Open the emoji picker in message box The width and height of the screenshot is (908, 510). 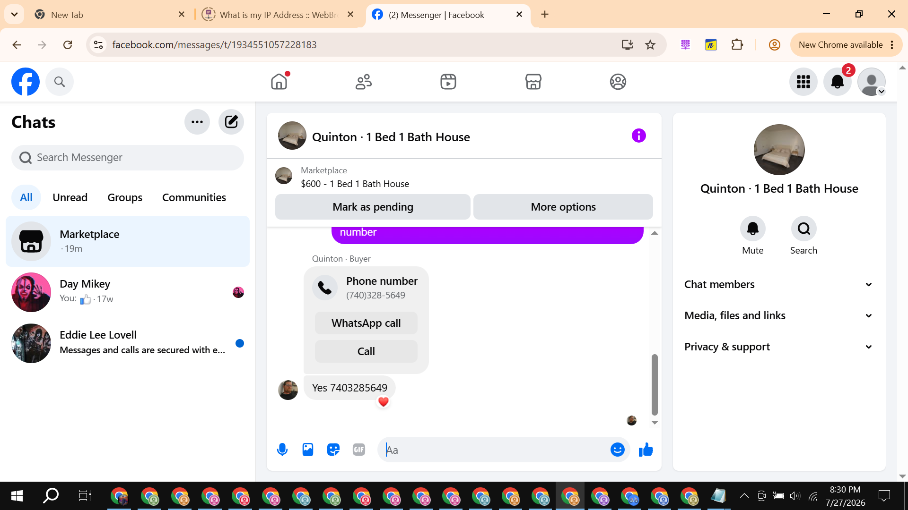tap(617, 450)
